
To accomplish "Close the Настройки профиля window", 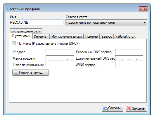I will [x=143, y=9].
